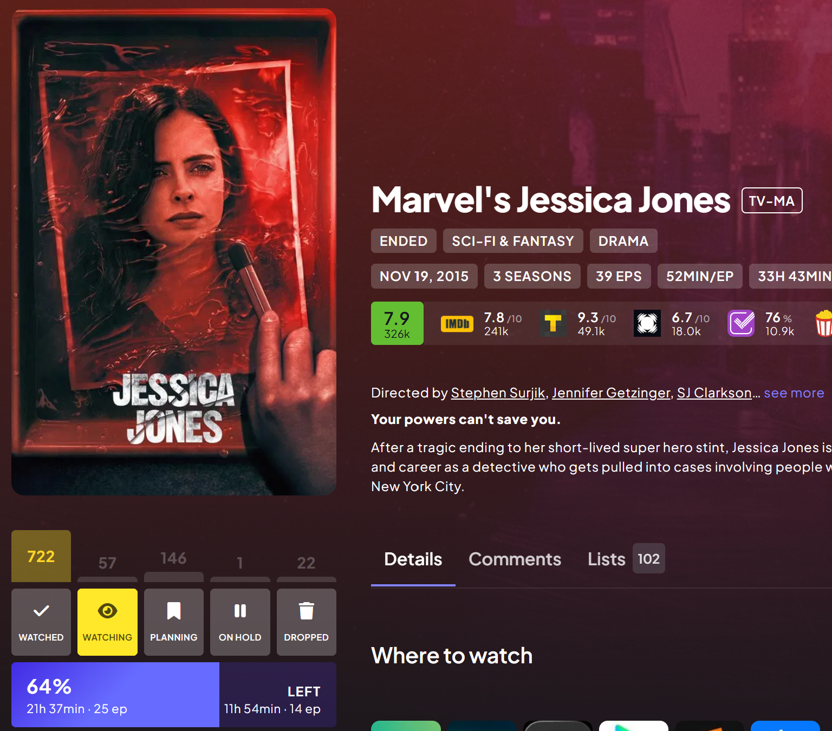The height and width of the screenshot is (731, 832).
Task: Click the 722 watched count bar
Action: click(x=41, y=556)
